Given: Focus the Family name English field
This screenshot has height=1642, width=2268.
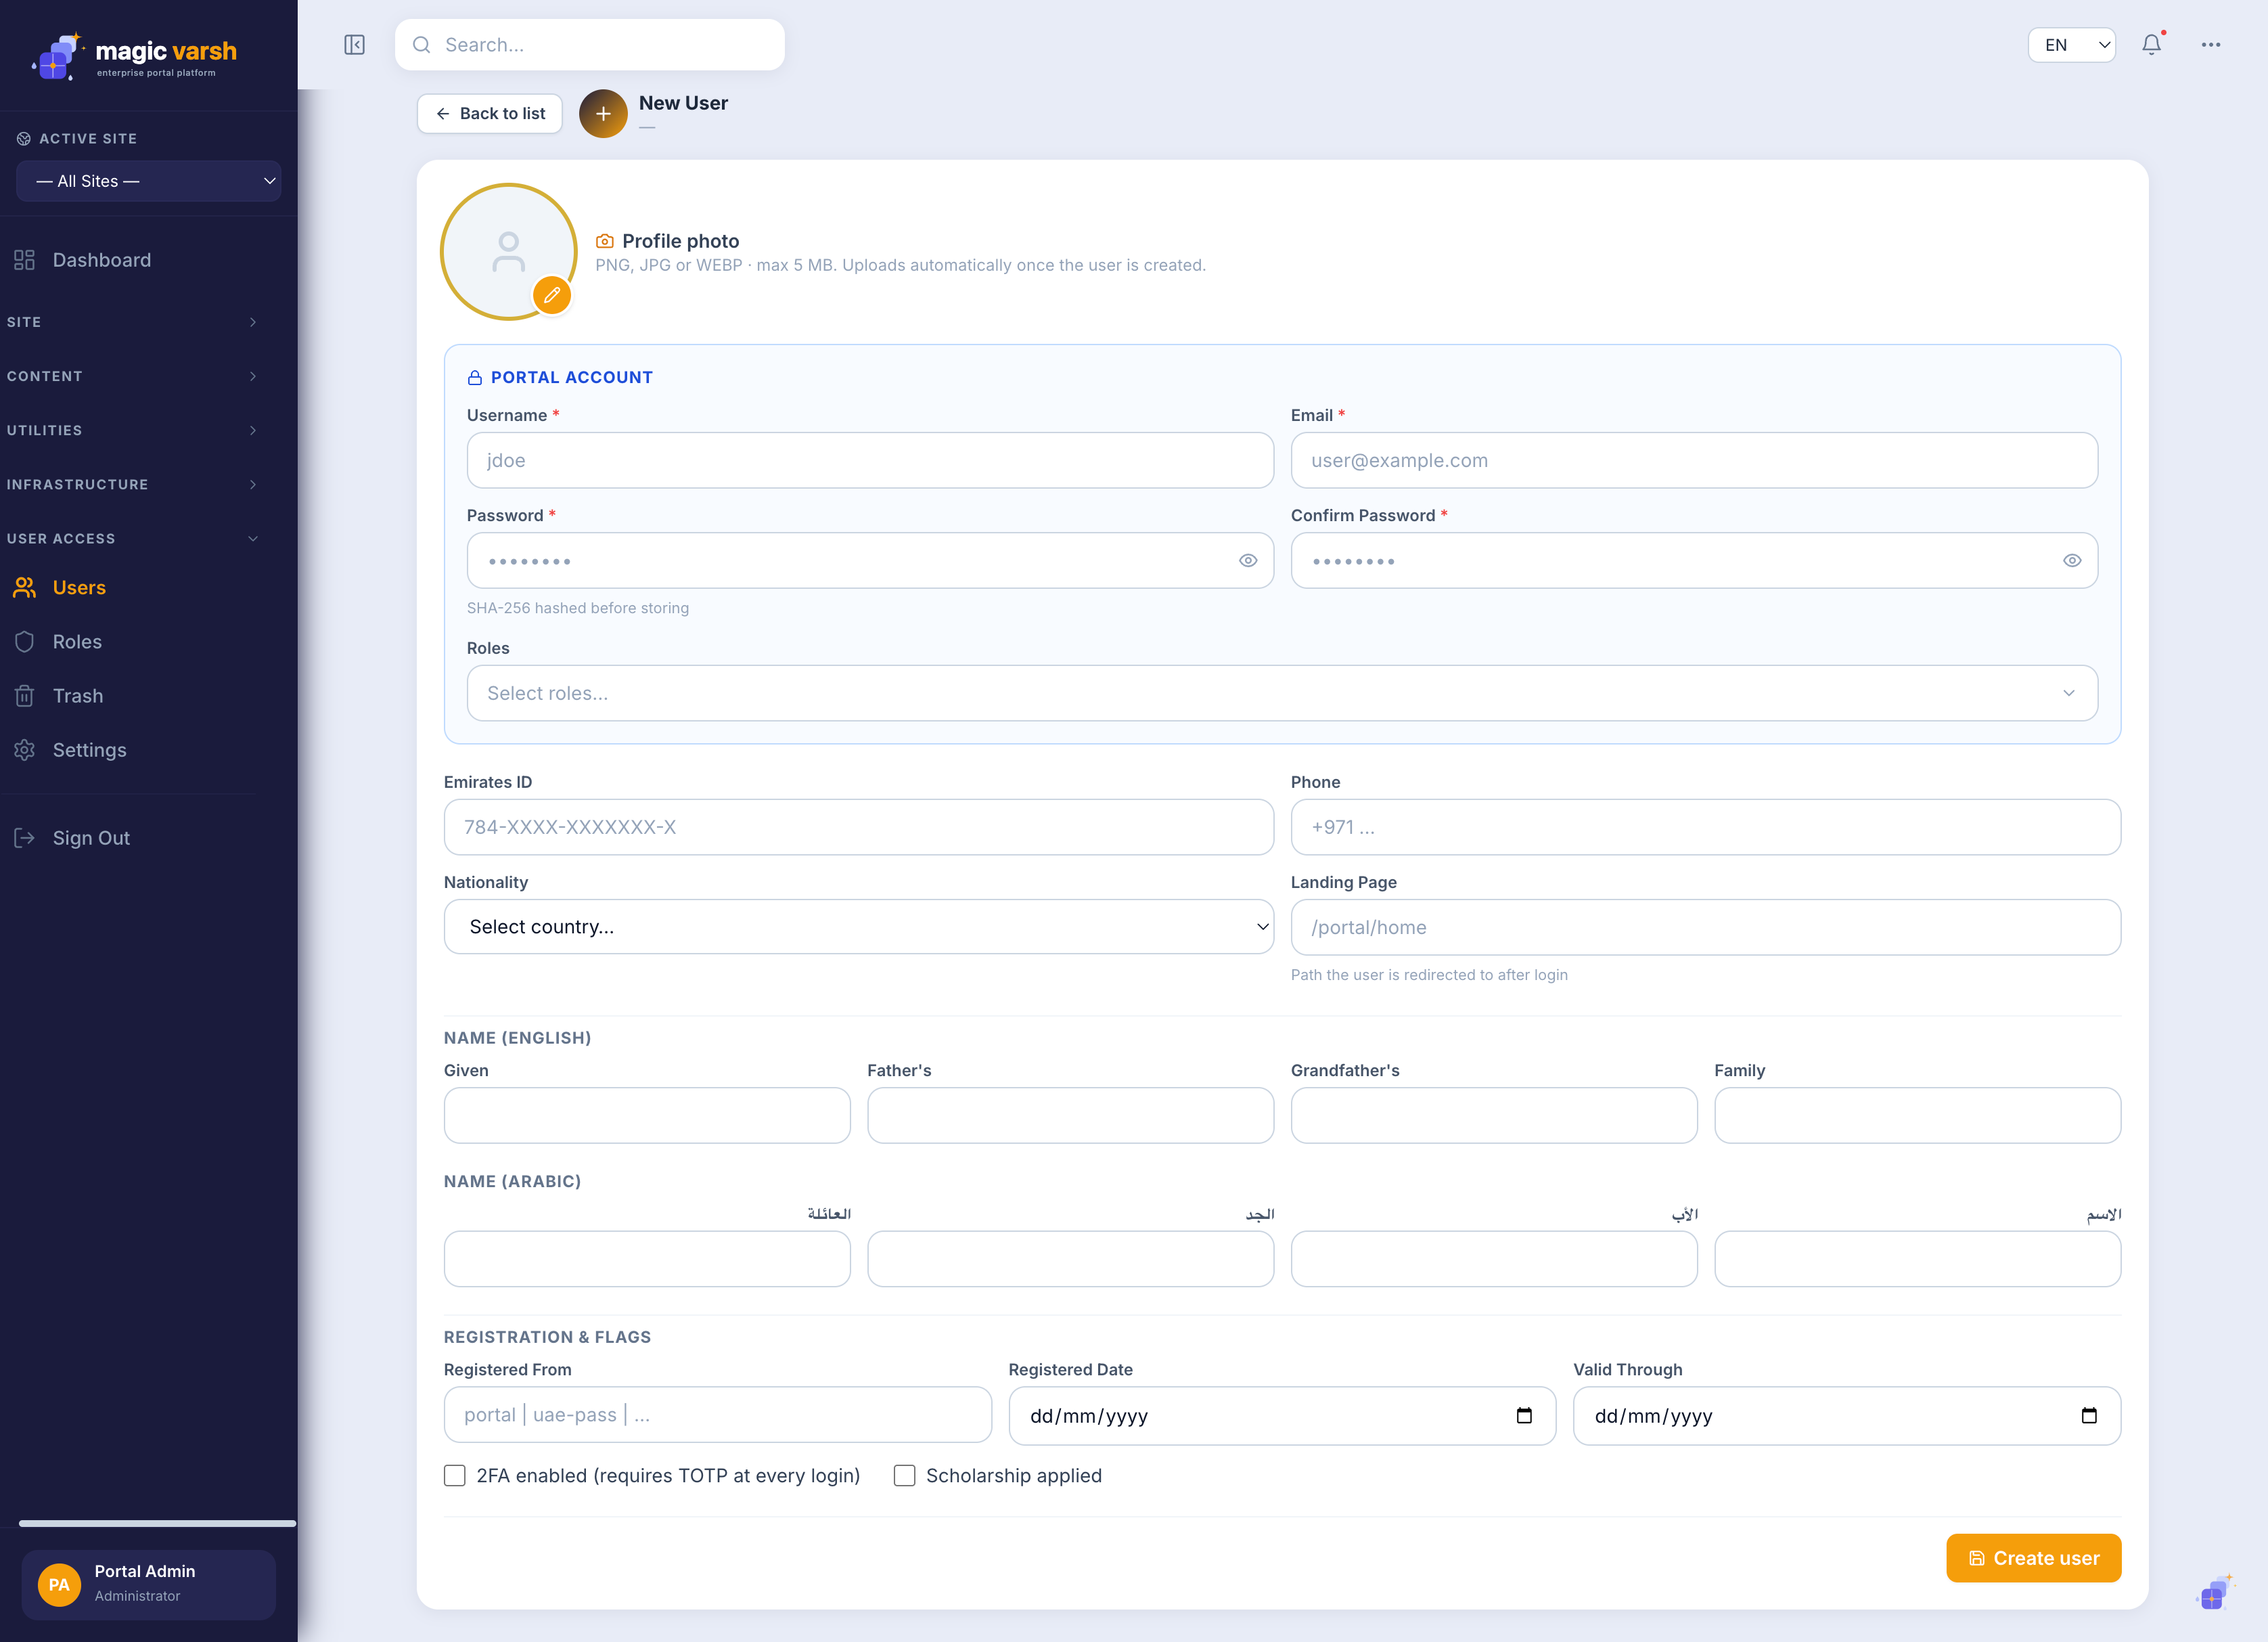Looking at the screenshot, I should click(x=1918, y=1115).
